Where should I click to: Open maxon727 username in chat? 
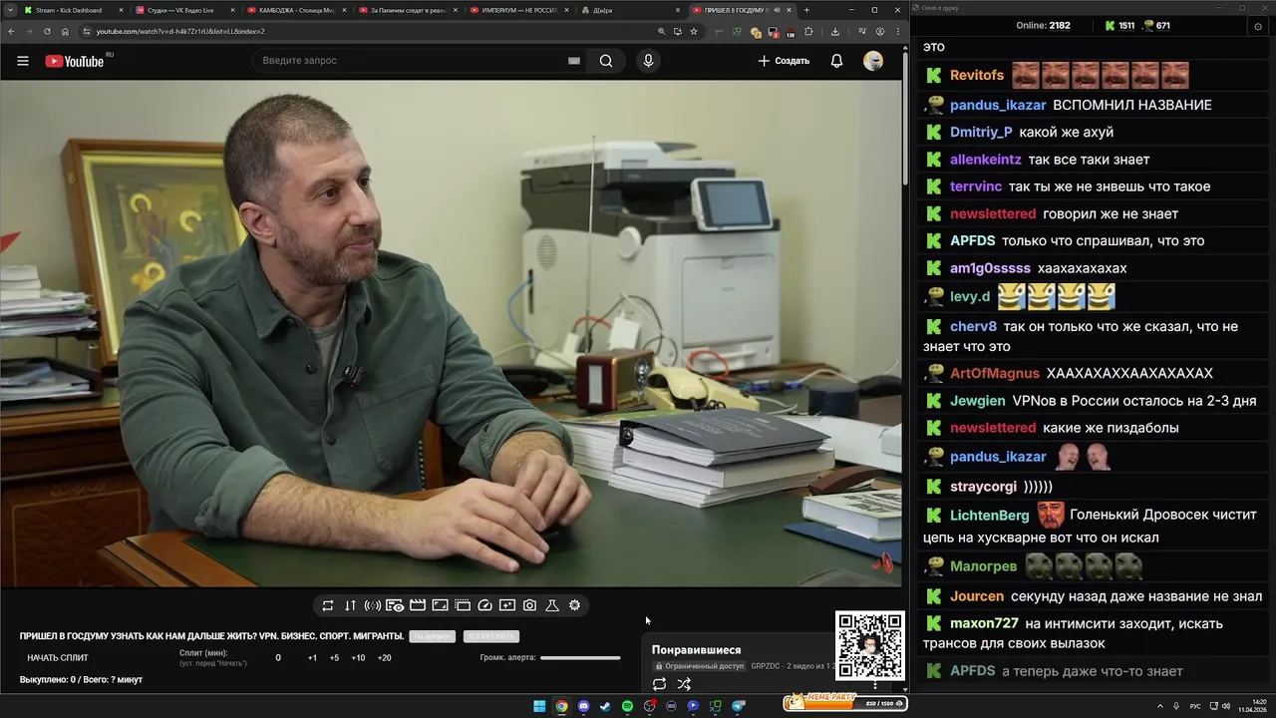(x=984, y=623)
